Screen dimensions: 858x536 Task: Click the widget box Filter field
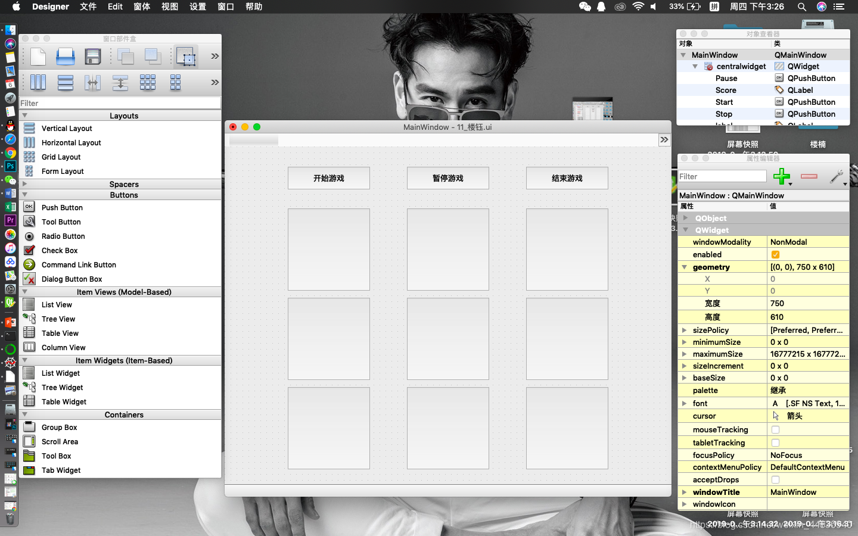point(120,103)
